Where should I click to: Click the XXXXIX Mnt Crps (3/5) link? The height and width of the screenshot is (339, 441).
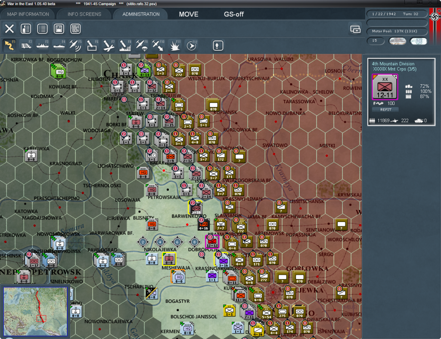click(395, 69)
